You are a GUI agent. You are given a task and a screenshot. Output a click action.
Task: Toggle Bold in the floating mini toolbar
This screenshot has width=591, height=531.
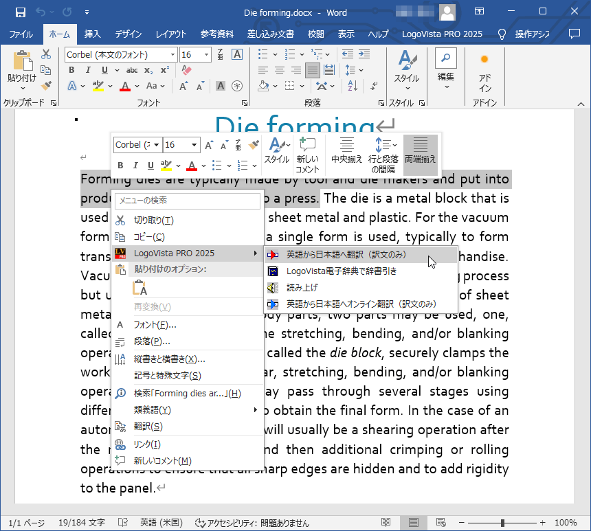click(x=120, y=165)
